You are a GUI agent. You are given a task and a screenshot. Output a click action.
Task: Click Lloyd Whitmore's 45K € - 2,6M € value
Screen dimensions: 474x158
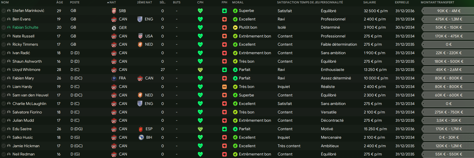[x=449, y=70]
